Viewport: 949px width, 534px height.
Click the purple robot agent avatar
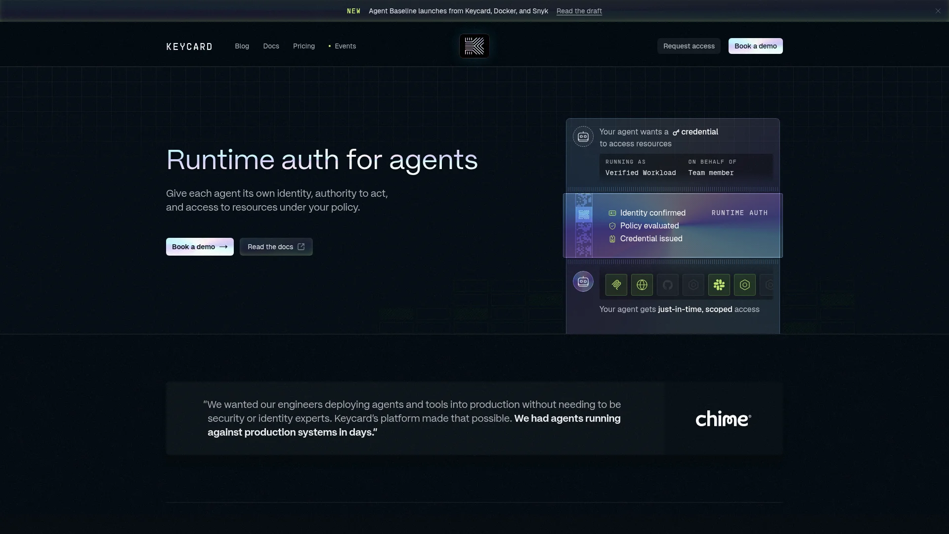[x=583, y=282]
